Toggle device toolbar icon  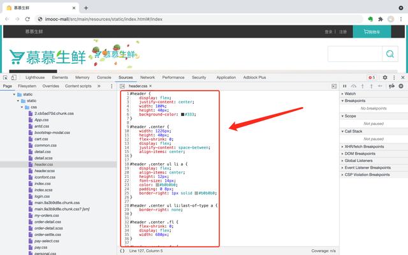(x=14, y=78)
